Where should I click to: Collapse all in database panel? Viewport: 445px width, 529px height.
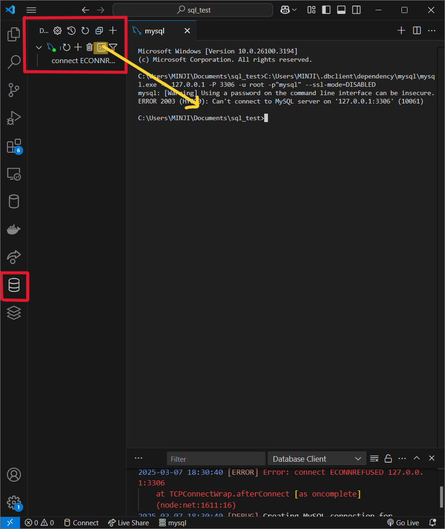(x=99, y=31)
